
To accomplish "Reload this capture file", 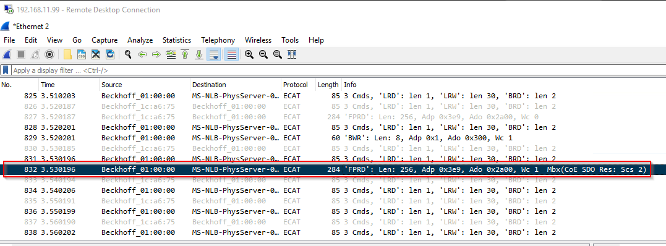I will point(110,54).
